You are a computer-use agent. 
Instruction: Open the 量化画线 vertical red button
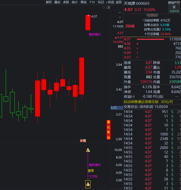point(108,130)
